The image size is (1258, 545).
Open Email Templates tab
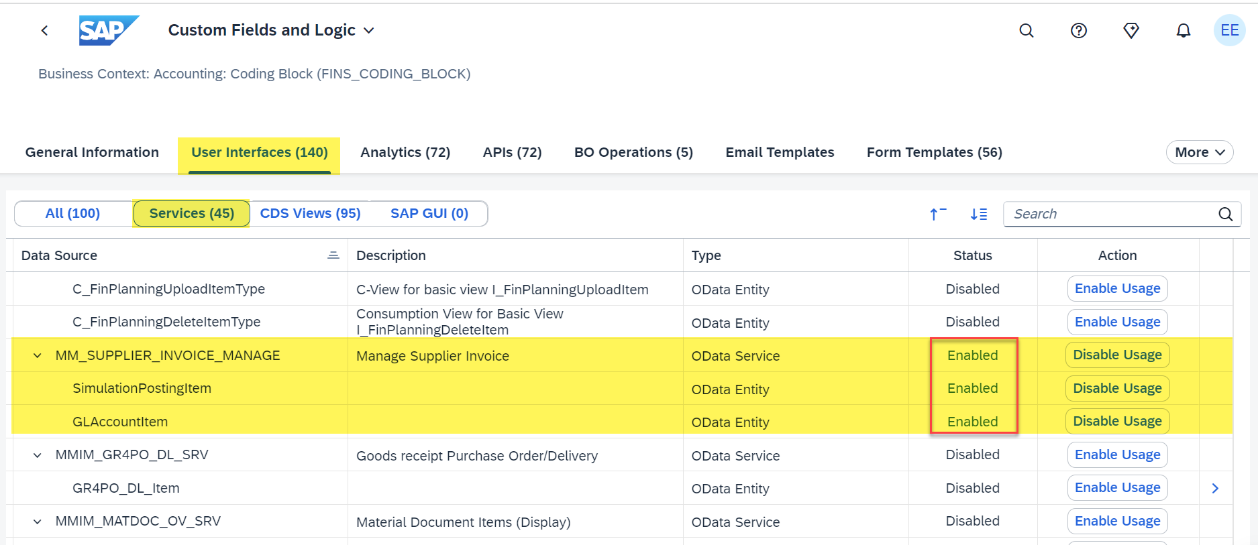780,152
